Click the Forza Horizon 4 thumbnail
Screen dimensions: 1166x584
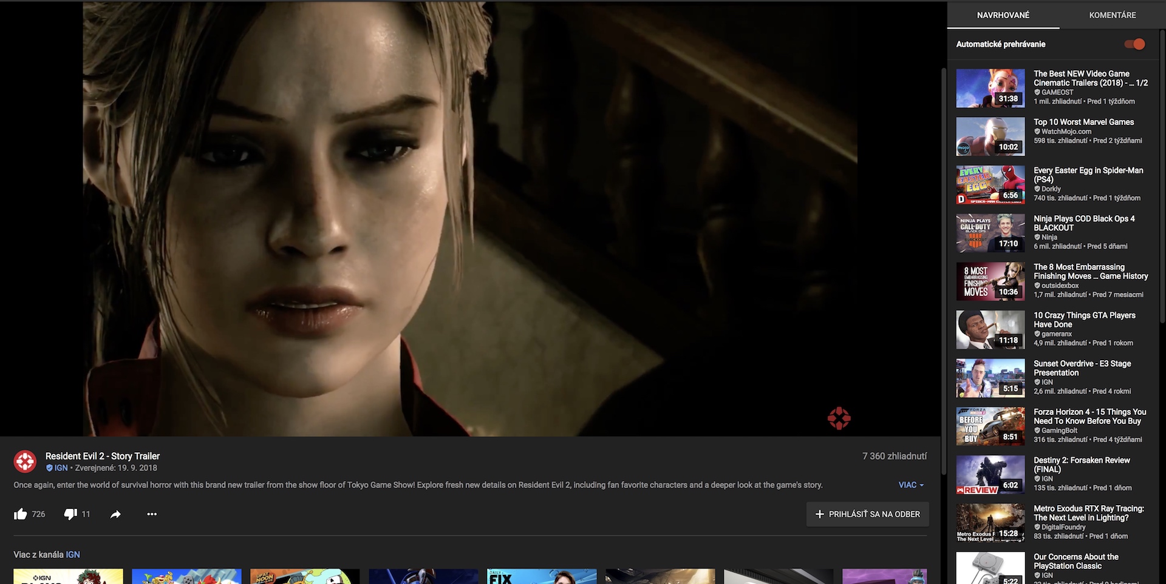990,427
